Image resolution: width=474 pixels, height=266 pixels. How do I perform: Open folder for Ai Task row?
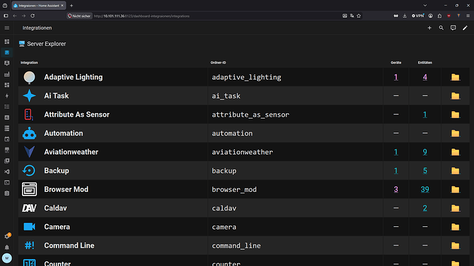click(455, 96)
